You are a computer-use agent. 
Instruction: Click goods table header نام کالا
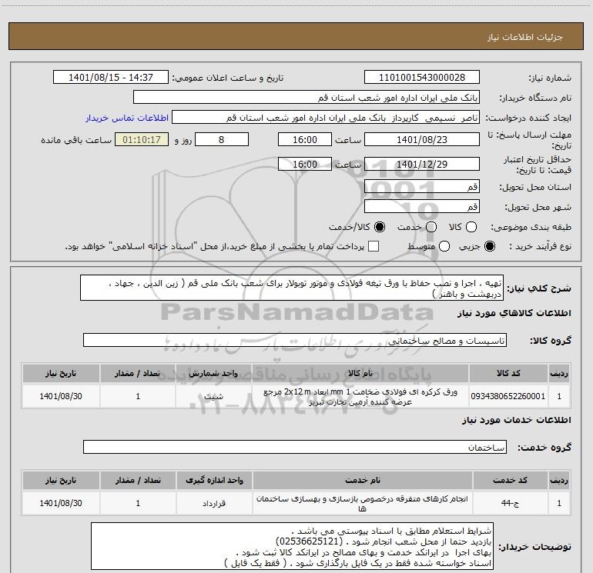(x=360, y=374)
